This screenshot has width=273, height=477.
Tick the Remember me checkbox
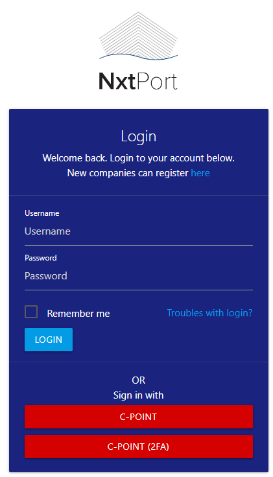(x=31, y=312)
